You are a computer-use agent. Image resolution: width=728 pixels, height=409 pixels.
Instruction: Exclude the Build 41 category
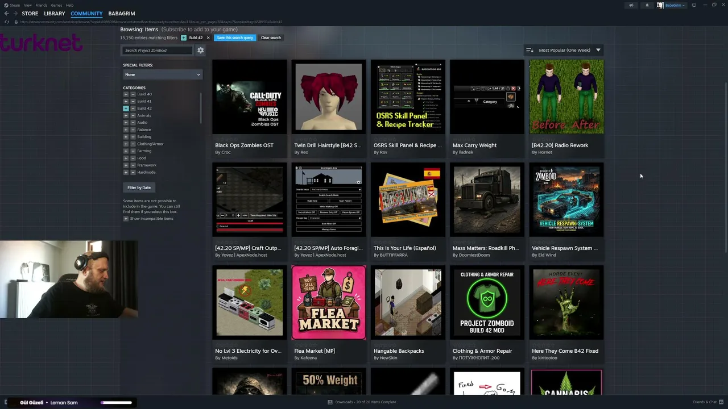point(133,101)
